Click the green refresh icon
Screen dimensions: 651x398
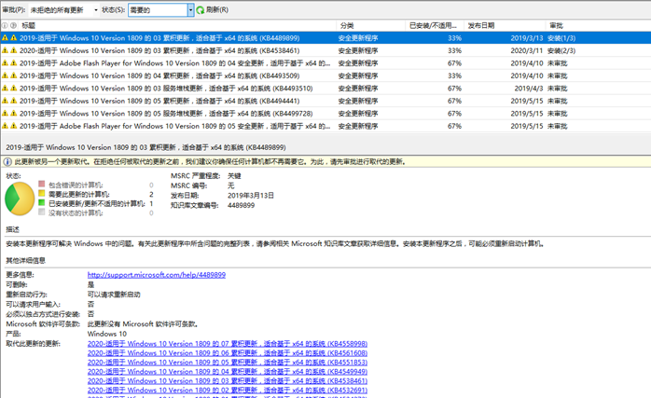201,10
